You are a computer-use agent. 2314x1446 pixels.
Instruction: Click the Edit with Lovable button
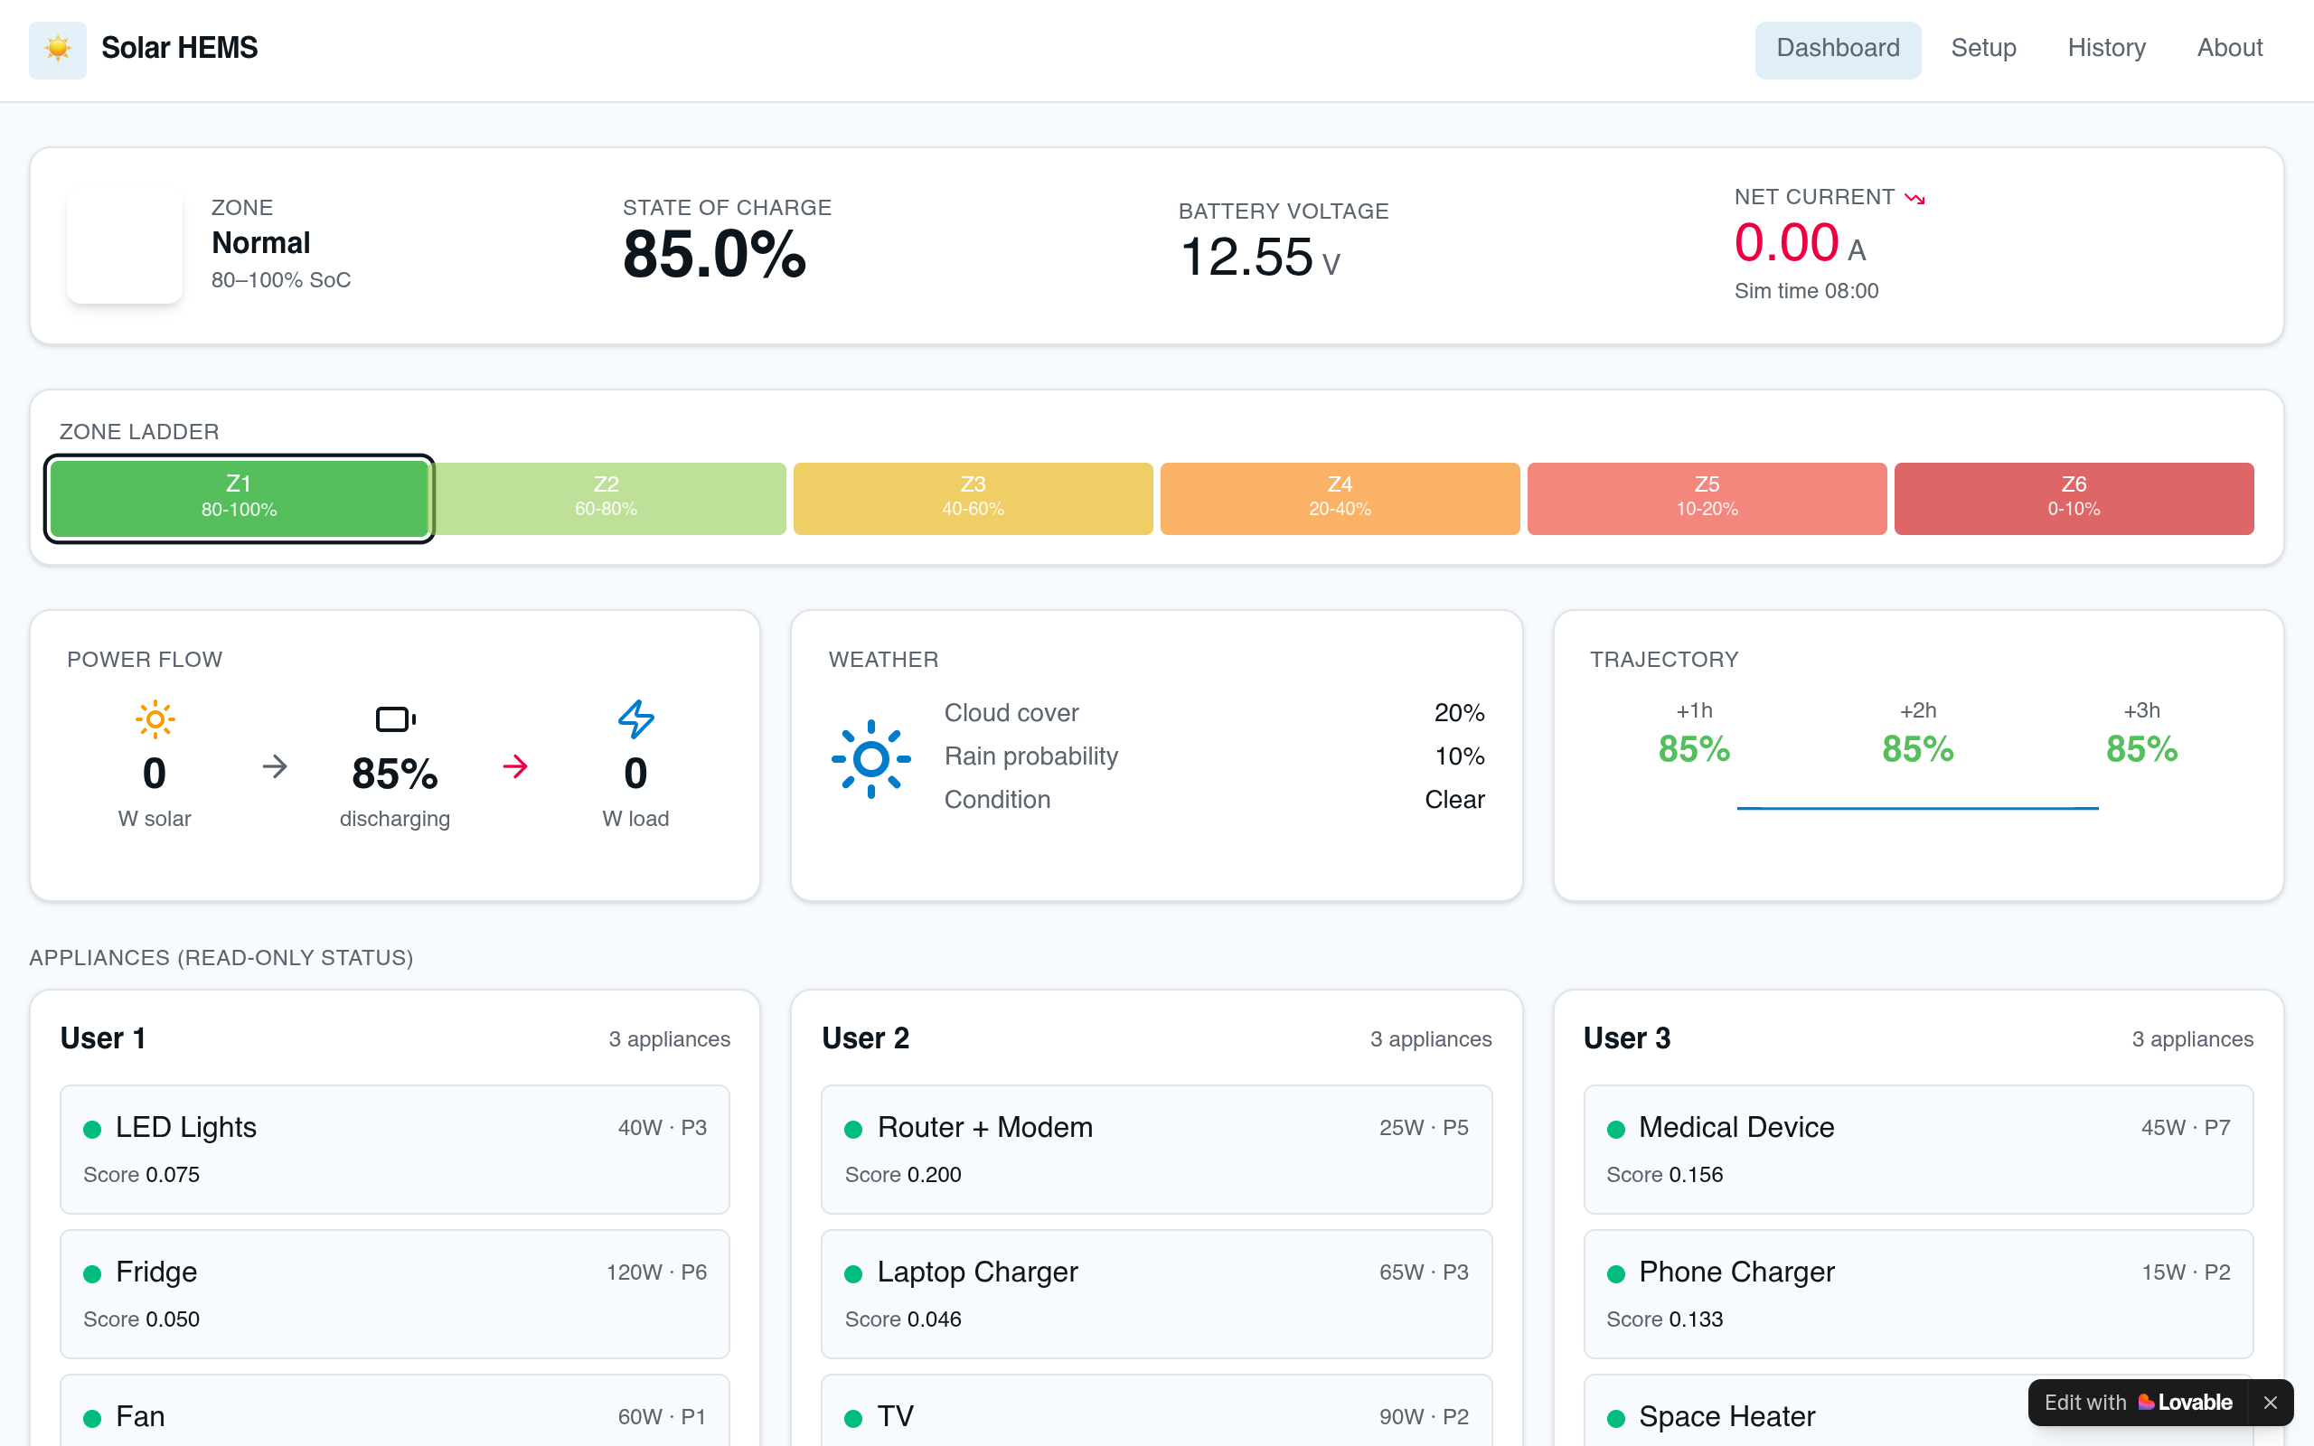coord(2138,1402)
